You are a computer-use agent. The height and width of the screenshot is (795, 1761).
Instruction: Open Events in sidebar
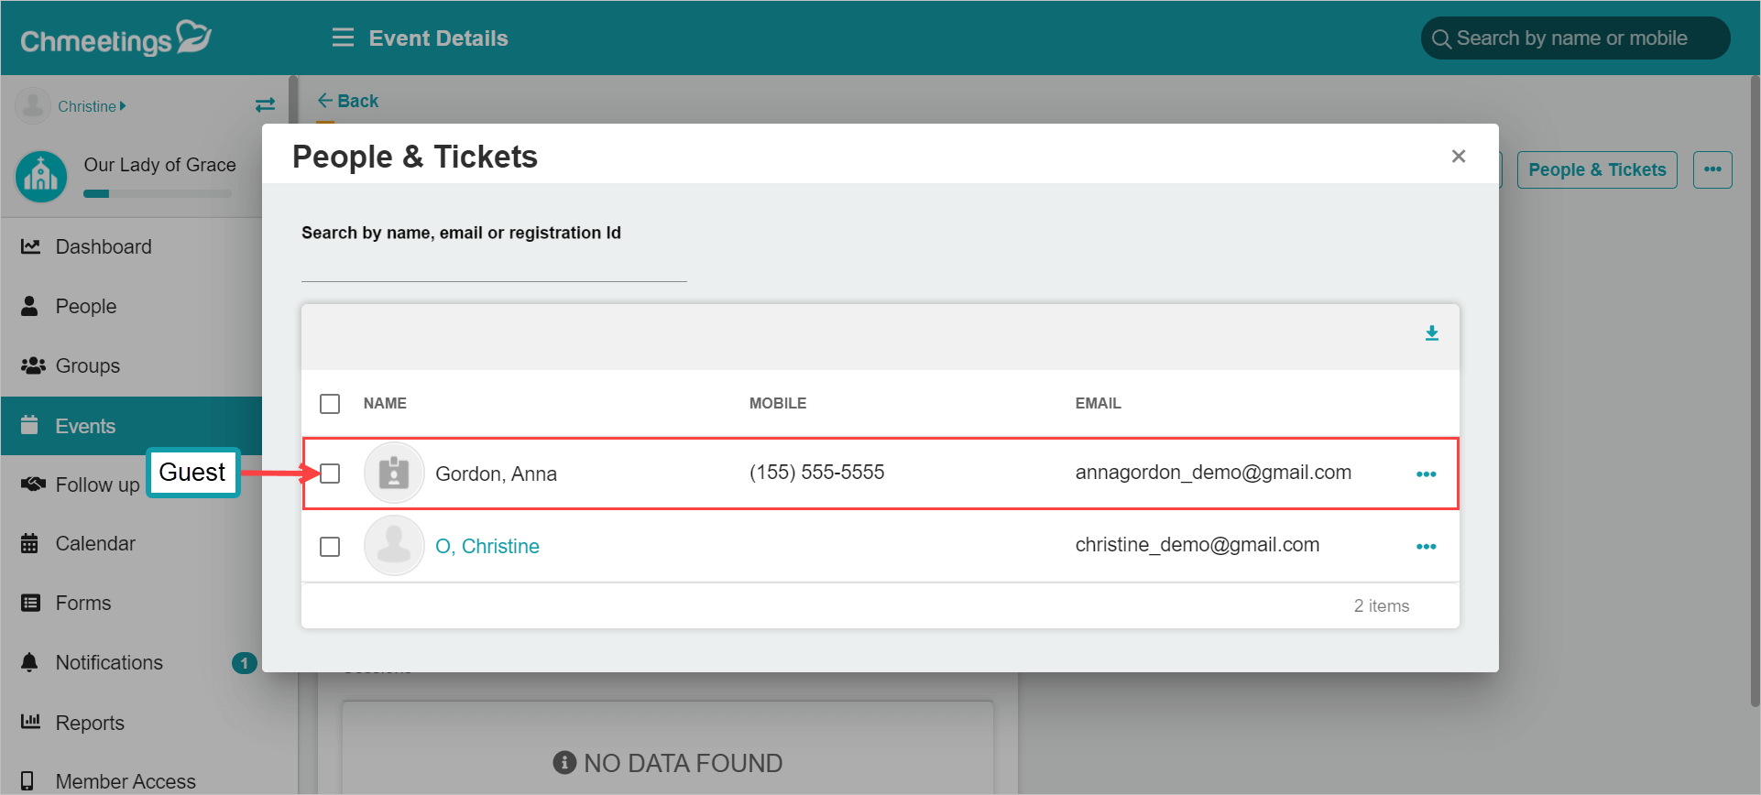tap(131, 425)
